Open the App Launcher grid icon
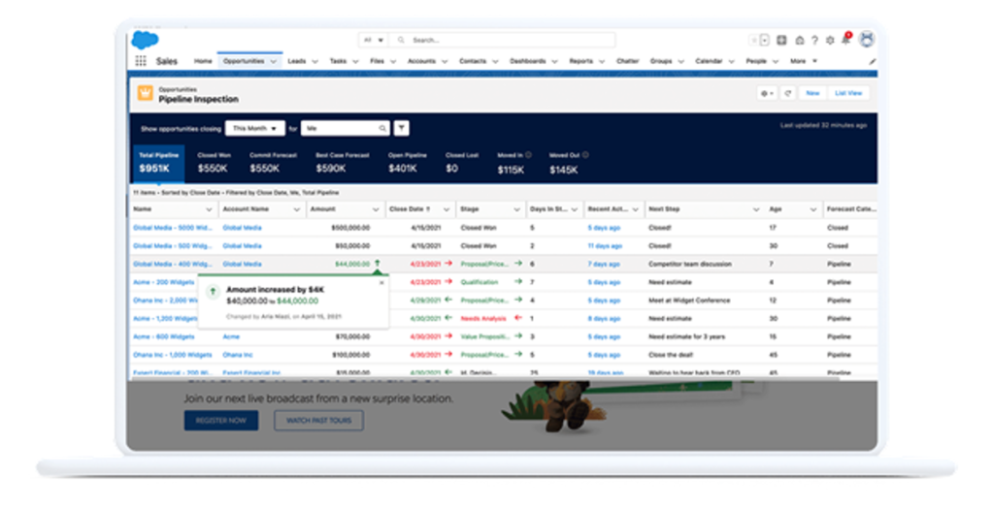 pyautogui.click(x=141, y=61)
